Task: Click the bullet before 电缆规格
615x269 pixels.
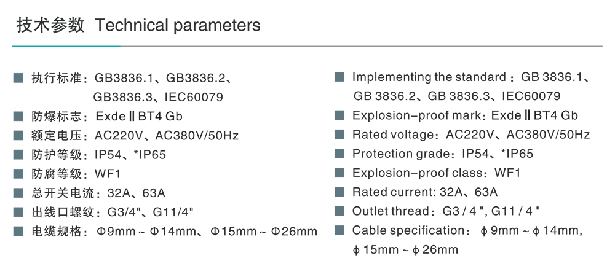Action: point(18,232)
